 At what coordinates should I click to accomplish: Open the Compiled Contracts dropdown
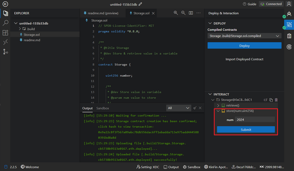click(x=244, y=36)
